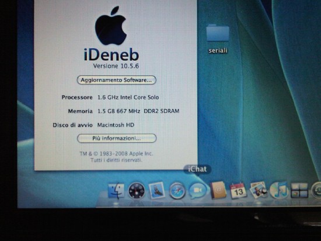321x241 pixels.
Task: Launch iCal calendar showing 13
Action: click(x=238, y=191)
